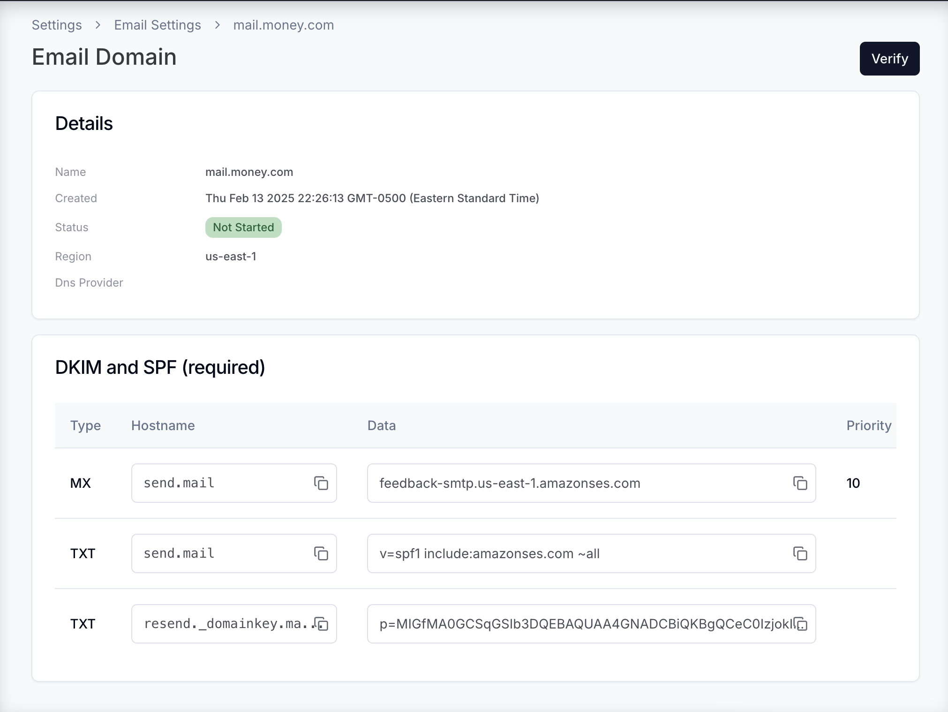Click the Type column header

[x=85, y=425]
